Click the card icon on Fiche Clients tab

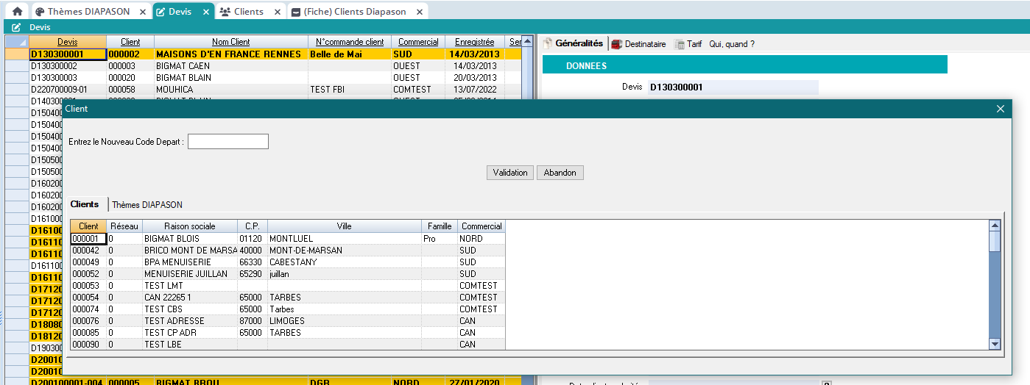click(x=295, y=12)
